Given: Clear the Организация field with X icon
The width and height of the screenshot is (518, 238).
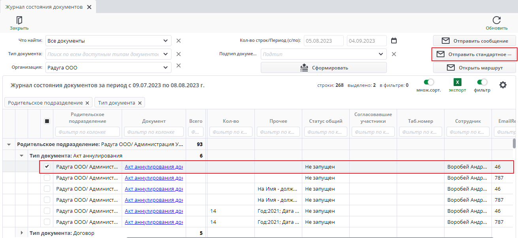Looking at the screenshot, I should [179, 66].
